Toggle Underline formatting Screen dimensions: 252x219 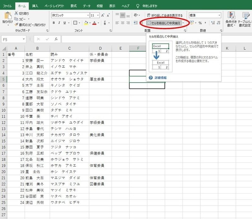[x=65, y=23]
